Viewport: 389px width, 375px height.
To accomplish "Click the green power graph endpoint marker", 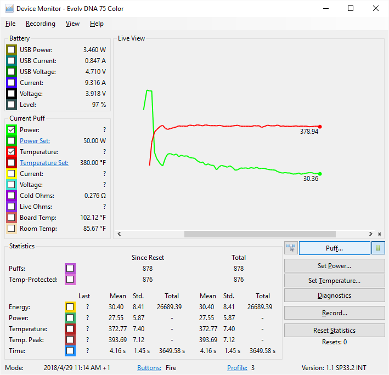I will click(x=320, y=174).
